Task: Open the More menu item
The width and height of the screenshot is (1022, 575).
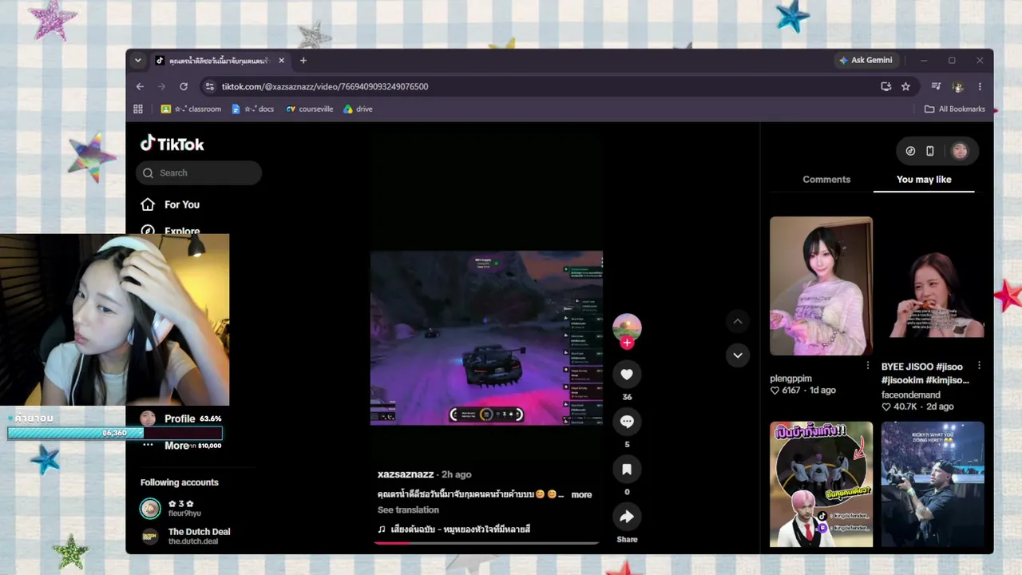Action: 176,446
